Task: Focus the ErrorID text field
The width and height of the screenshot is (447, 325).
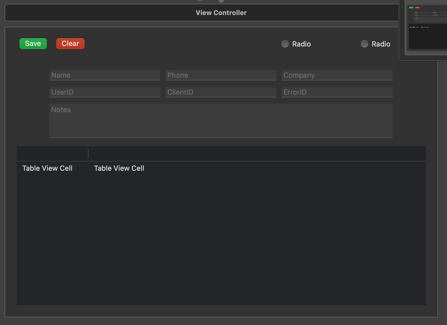Action: 337,92
